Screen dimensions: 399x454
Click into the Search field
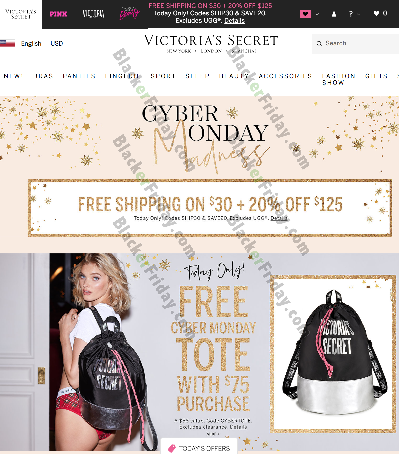coord(356,43)
